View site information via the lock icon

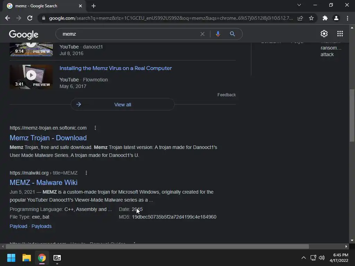pos(44,18)
